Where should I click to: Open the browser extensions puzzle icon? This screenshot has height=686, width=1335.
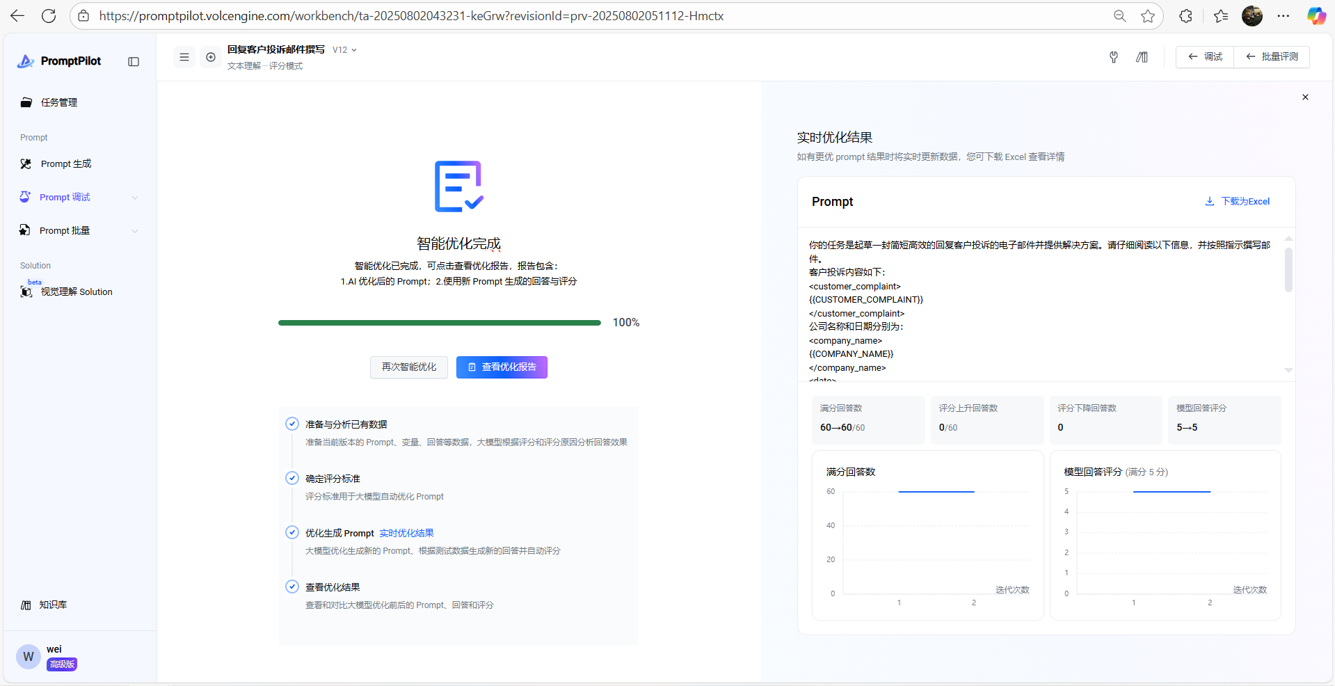pos(1186,16)
